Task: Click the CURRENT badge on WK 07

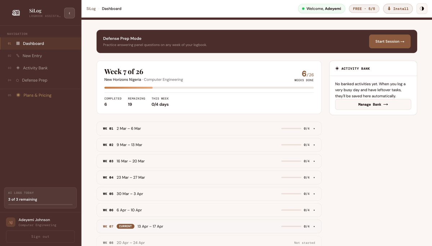Action: pos(125,226)
